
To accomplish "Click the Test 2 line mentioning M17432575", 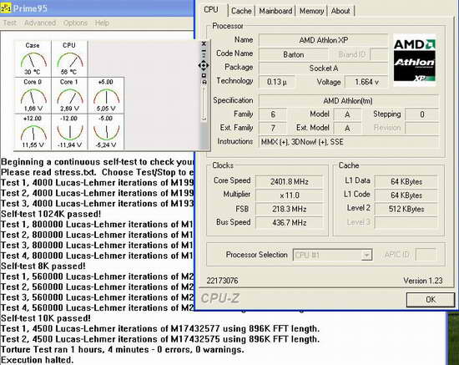I will pyautogui.click(x=160, y=339).
